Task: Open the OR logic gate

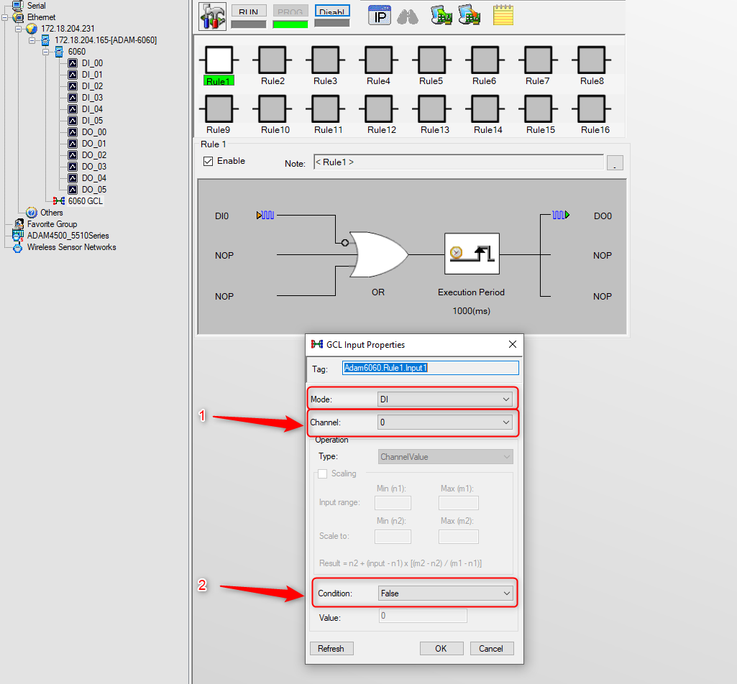Action: [379, 254]
